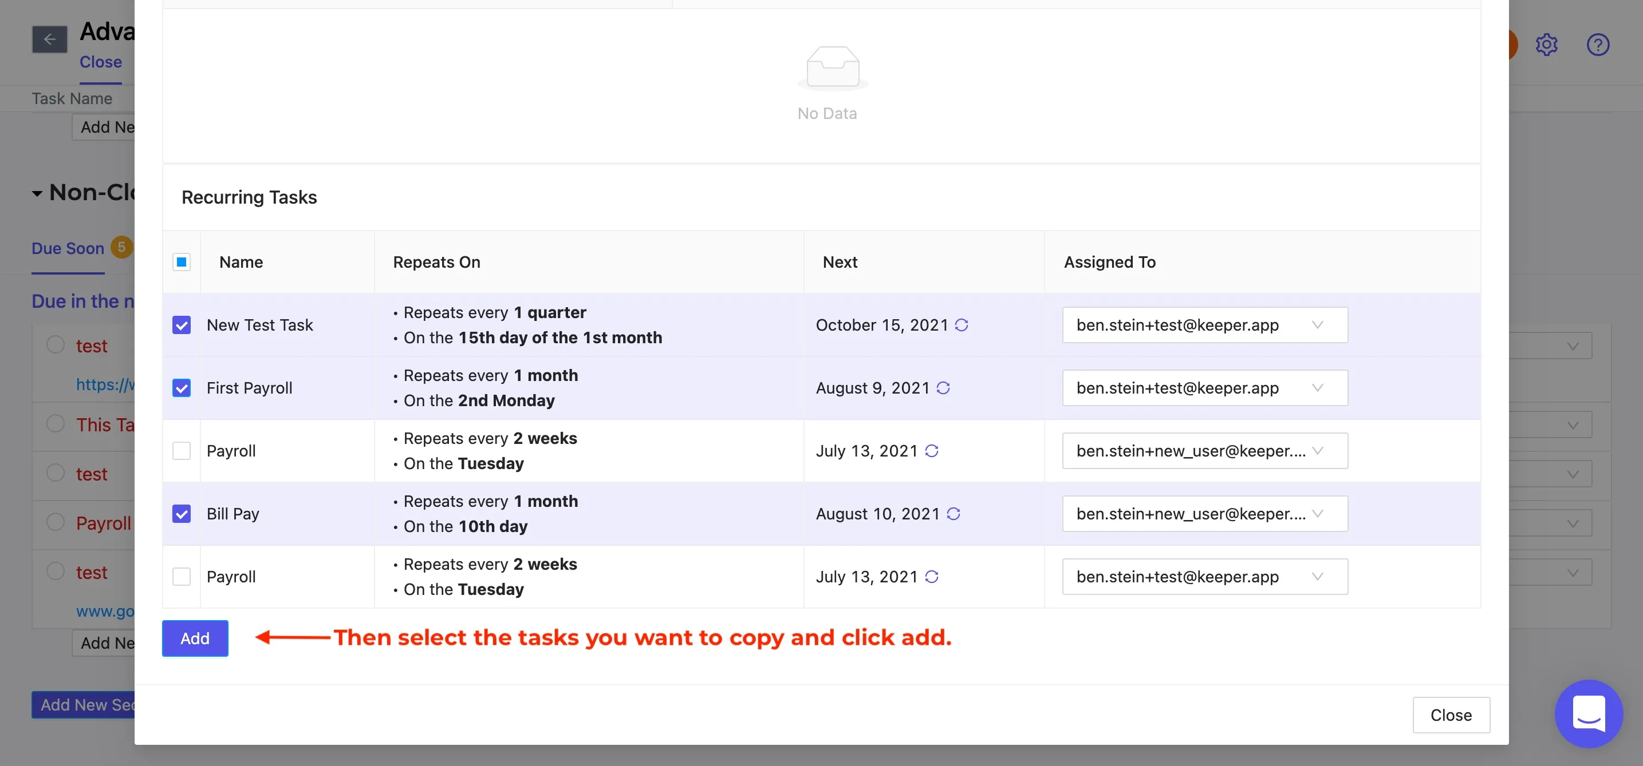Viewport: 1643px width, 766px height.
Task: Uncheck the New Test Task checkbox
Action: click(x=182, y=325)
